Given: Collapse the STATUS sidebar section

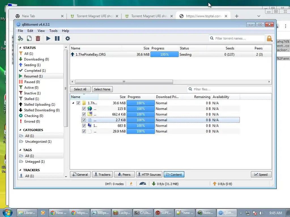Looking at the screenshot, I should pos(20,47).
